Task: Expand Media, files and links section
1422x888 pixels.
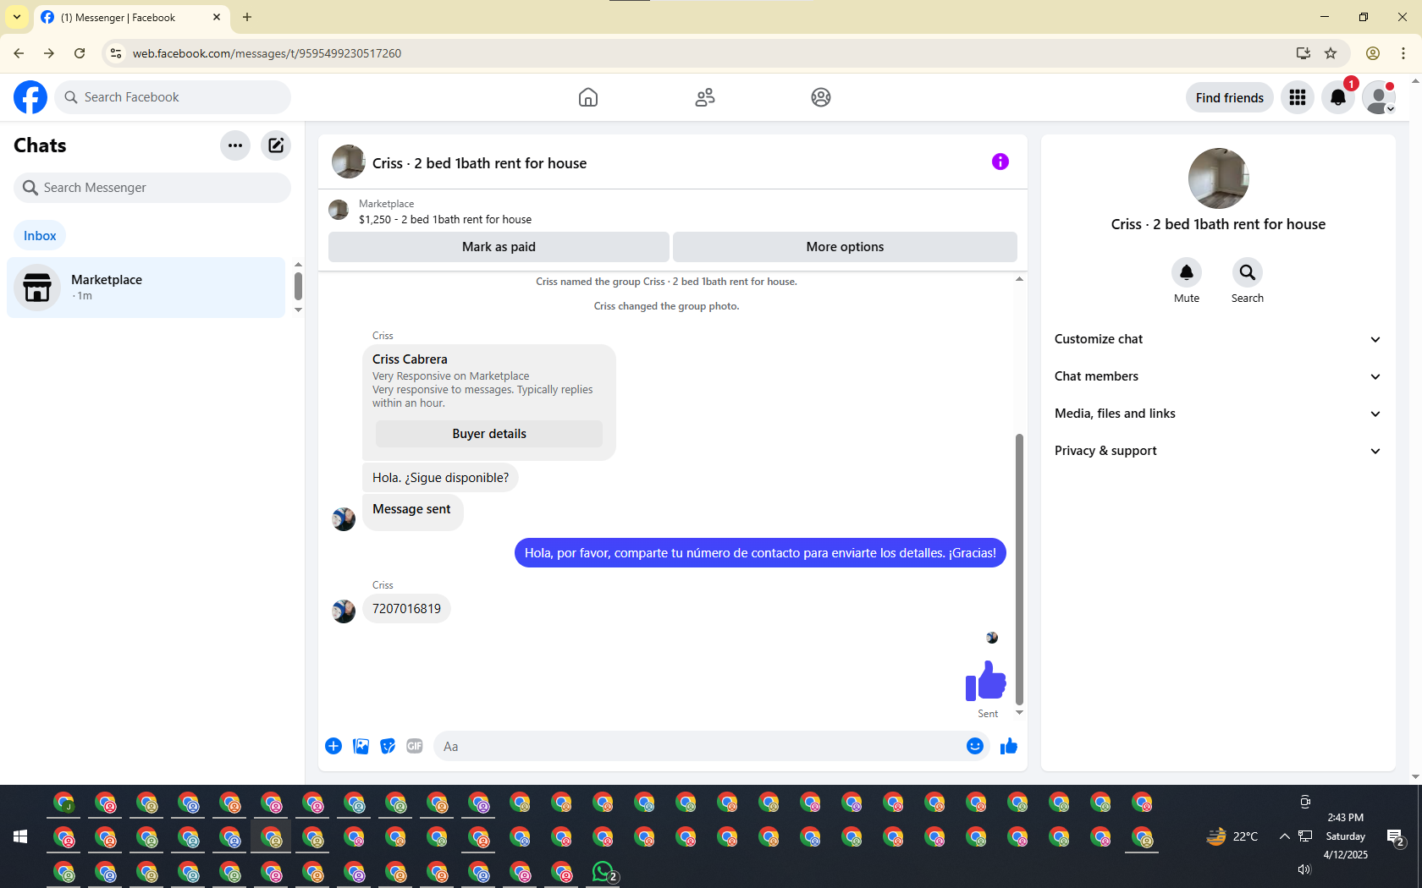Action: point(1218,414)
